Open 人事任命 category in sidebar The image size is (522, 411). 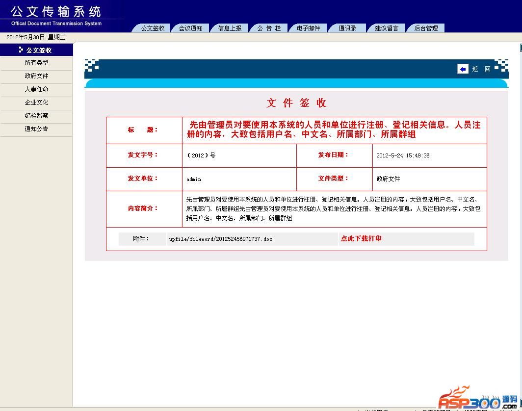coord(36,89)
